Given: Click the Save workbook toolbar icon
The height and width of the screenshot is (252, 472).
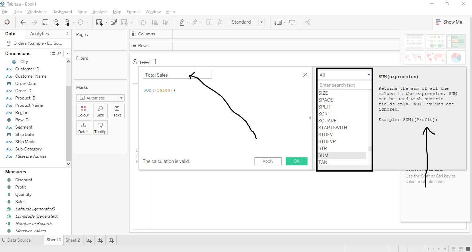Looking at the screenshot, I should coord(45,22).
